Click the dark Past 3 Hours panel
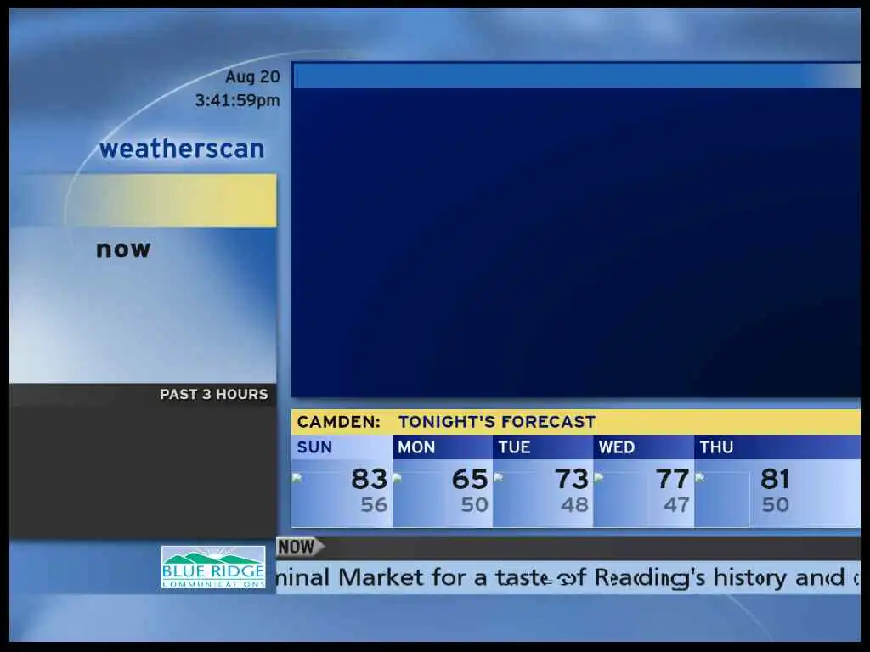The width and height of the screenshot is (870, 652). click(x=143, y=471)
